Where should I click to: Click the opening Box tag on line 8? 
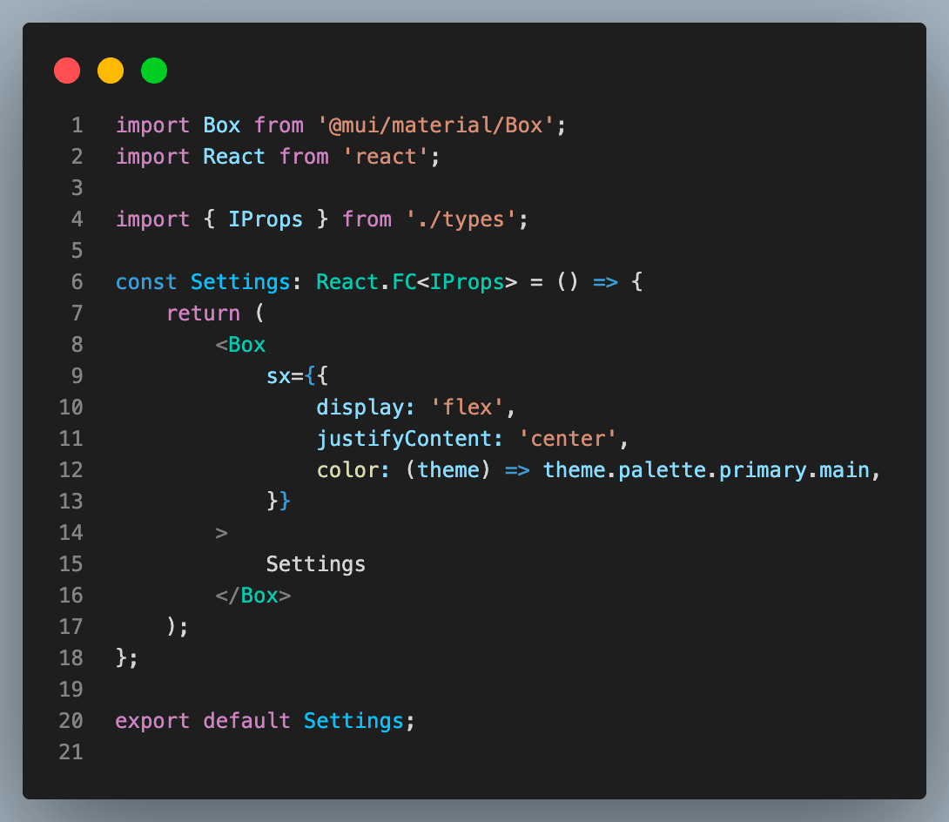point(241,345)
